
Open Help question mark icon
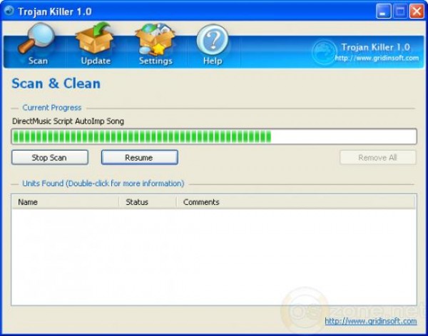(213, 40)
